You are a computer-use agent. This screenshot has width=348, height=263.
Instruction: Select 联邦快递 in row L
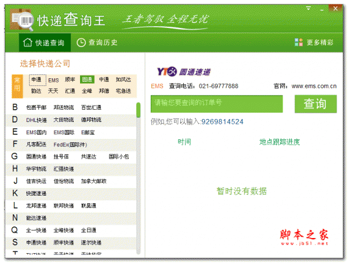[x=64, y=206]
